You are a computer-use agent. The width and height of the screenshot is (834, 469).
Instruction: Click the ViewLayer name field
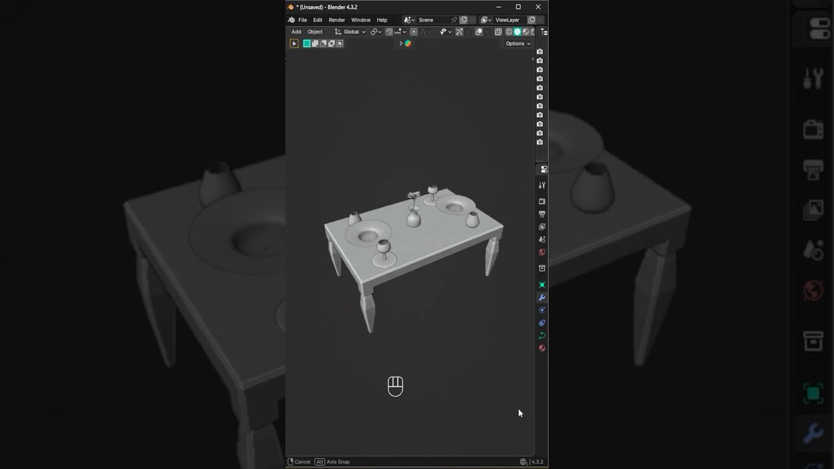click(x=510, y=20)
